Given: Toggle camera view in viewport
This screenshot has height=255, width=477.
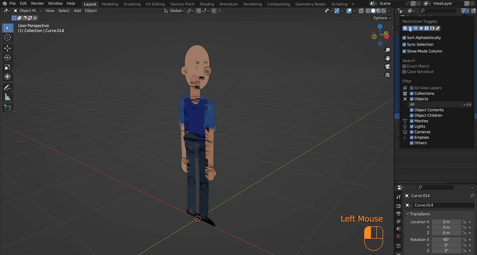Looking at the screenshot, I should click(x=388, y=67).
